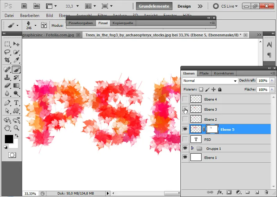Show the Ebene 2 layer
Screen dimensions: 277x197
(185, 119)
